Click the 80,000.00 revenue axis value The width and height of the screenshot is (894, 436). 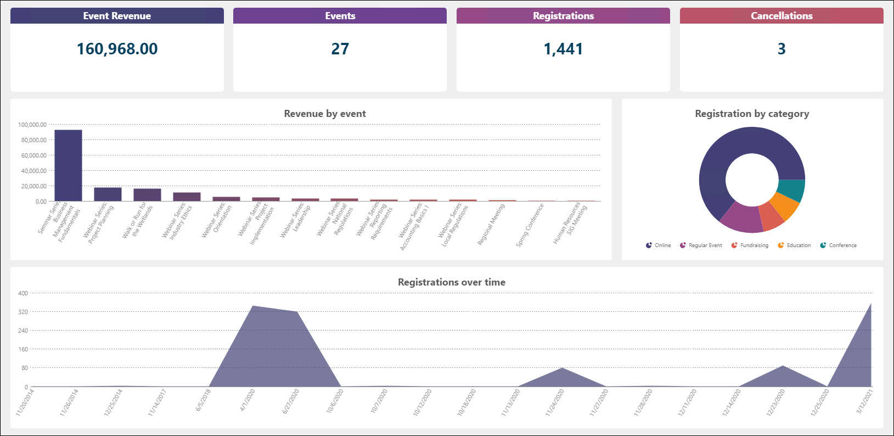pyautogui.click(x=34, y=140)
